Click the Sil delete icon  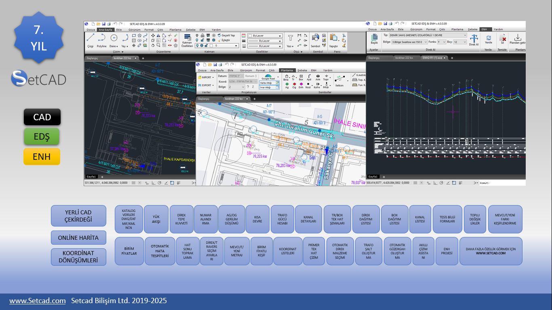[502, 39]
